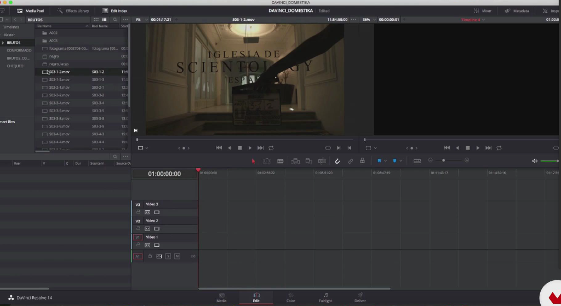Adjust the timeline zoom slider handle
561x306 pixels.
(x=444, y=160)
